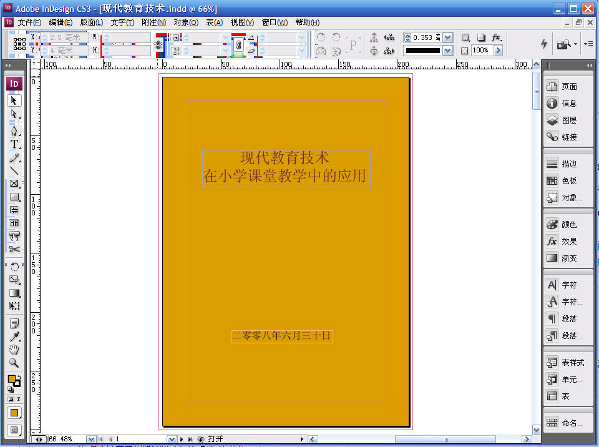Toggle the view mode button at toolbox bottom
This screenshot has width=599, height=447.
(x=14, y=430)
